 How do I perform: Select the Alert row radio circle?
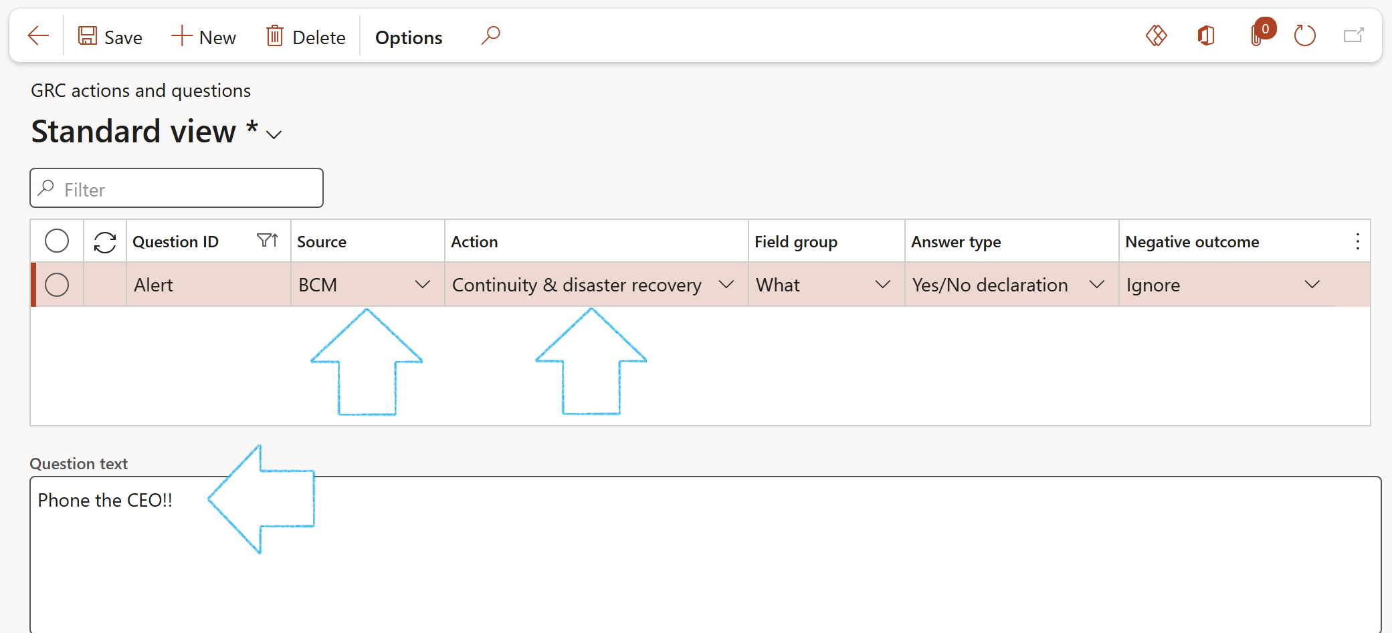tap(57, 285)
